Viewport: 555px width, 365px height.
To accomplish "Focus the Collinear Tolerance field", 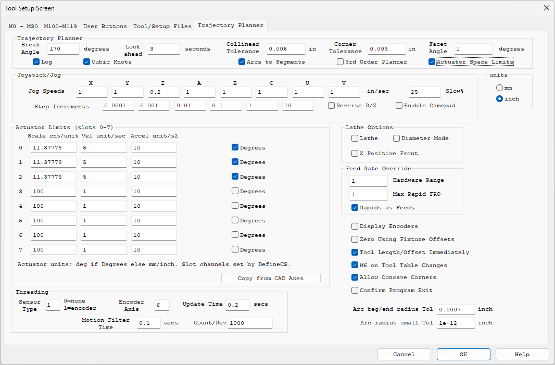I will (x=286, y=49).
